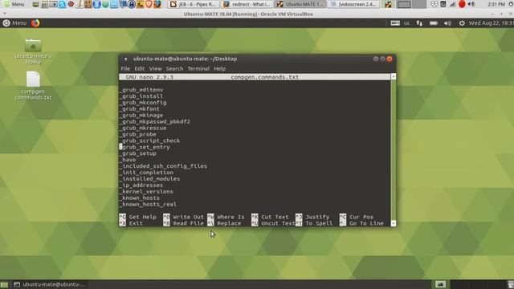Click line _included_ssh_config_files in nano
This screenshot has height=289, width=514.
coord(163,166)
